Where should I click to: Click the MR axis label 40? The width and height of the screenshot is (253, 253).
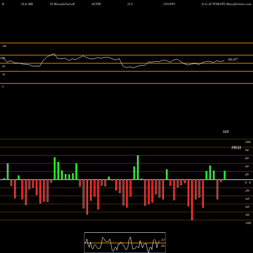pyautogui.click(x=247, y=166)
